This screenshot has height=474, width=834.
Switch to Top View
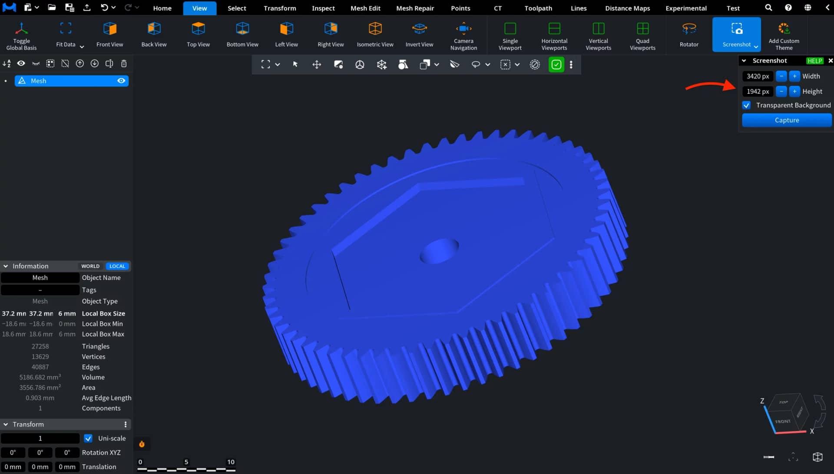coord(198,36)
